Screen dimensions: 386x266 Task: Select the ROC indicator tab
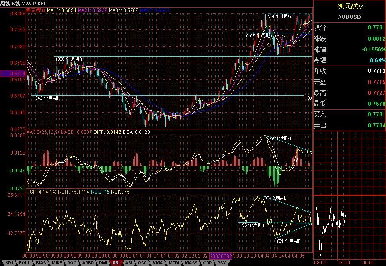[x=72, y=263]
